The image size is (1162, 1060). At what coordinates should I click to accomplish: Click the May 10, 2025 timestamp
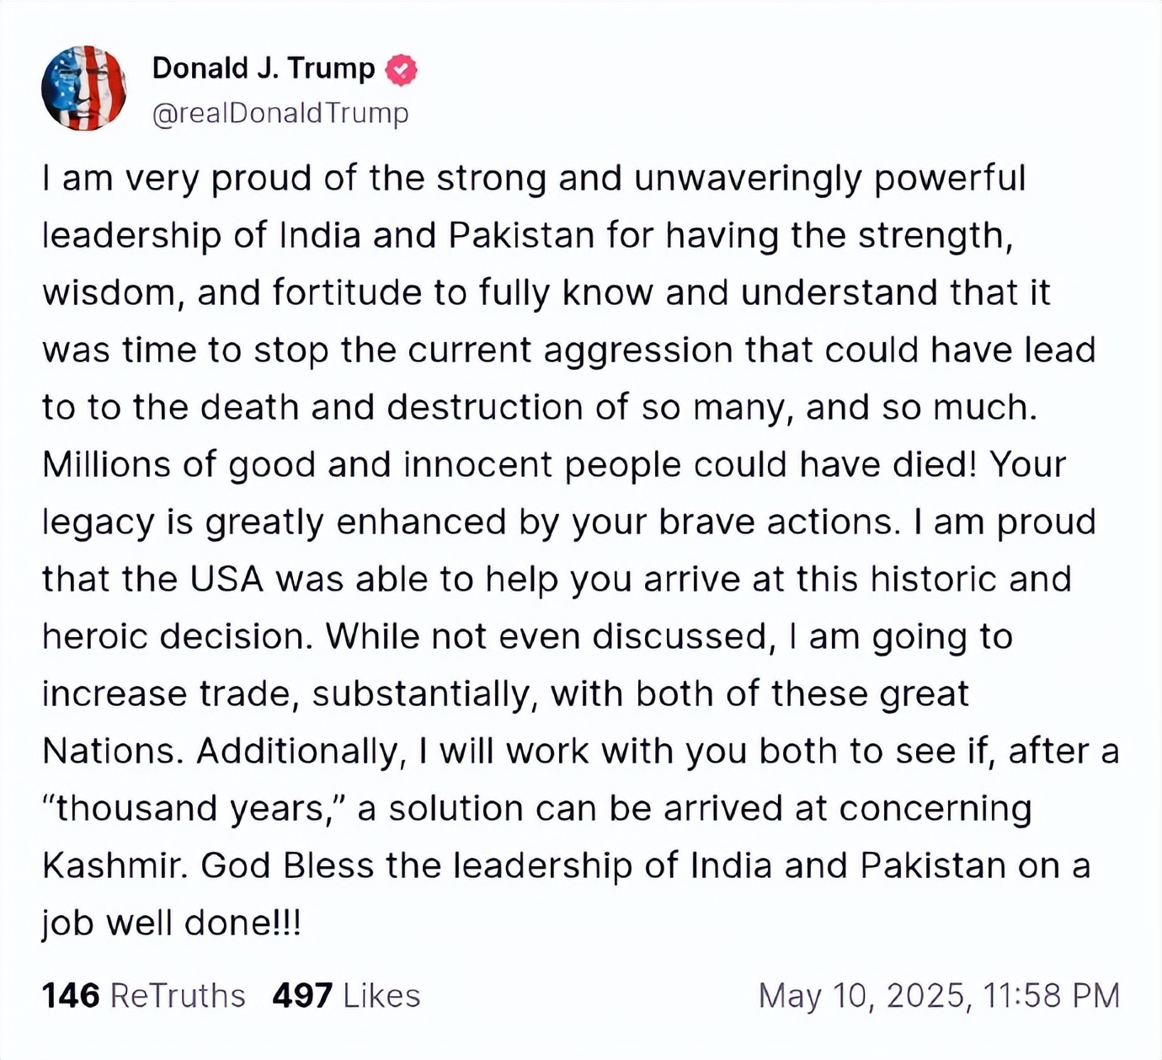click(939, 995)
